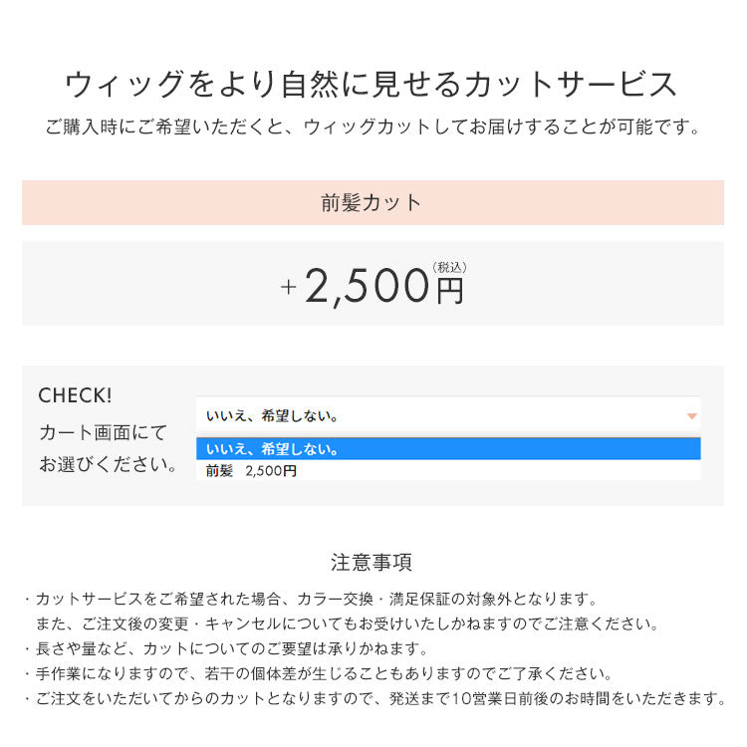747x747 pixels.
Task: Click the note about 長さや量 requests
Action: click(x=229, y=649)
